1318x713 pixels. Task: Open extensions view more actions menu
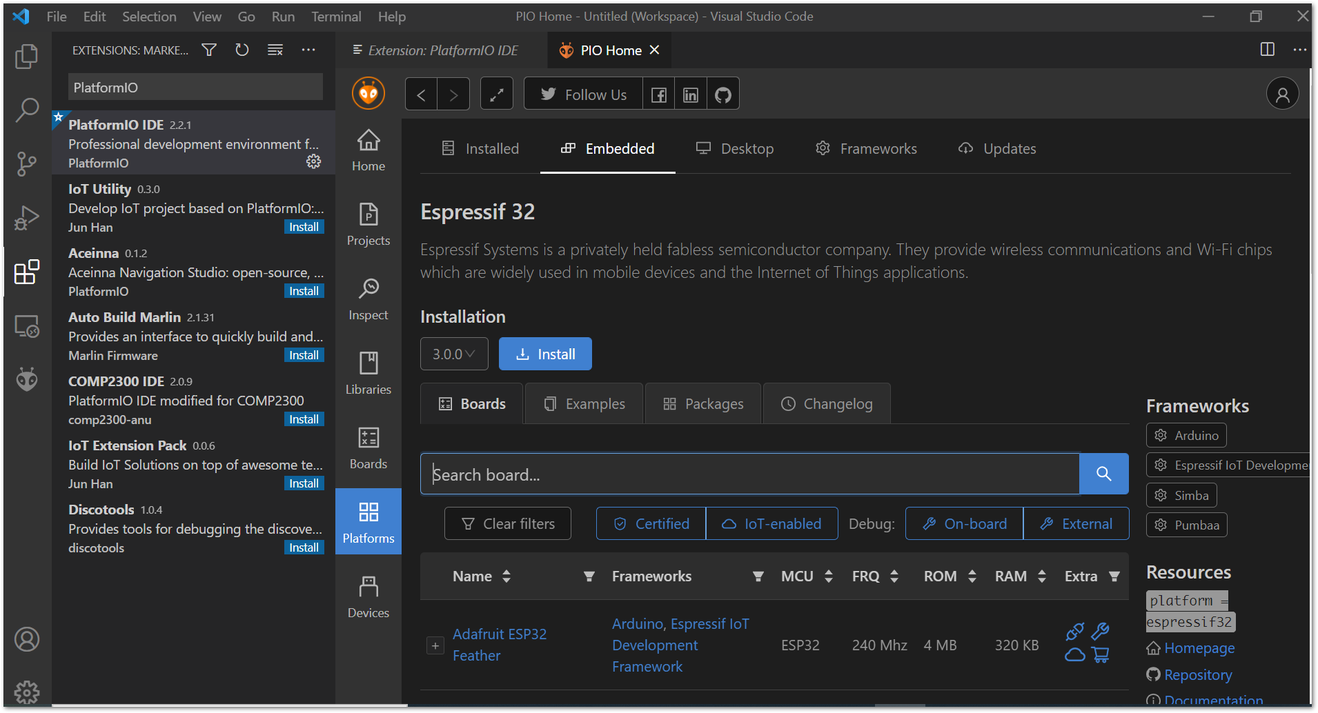[x=308, y=50]
